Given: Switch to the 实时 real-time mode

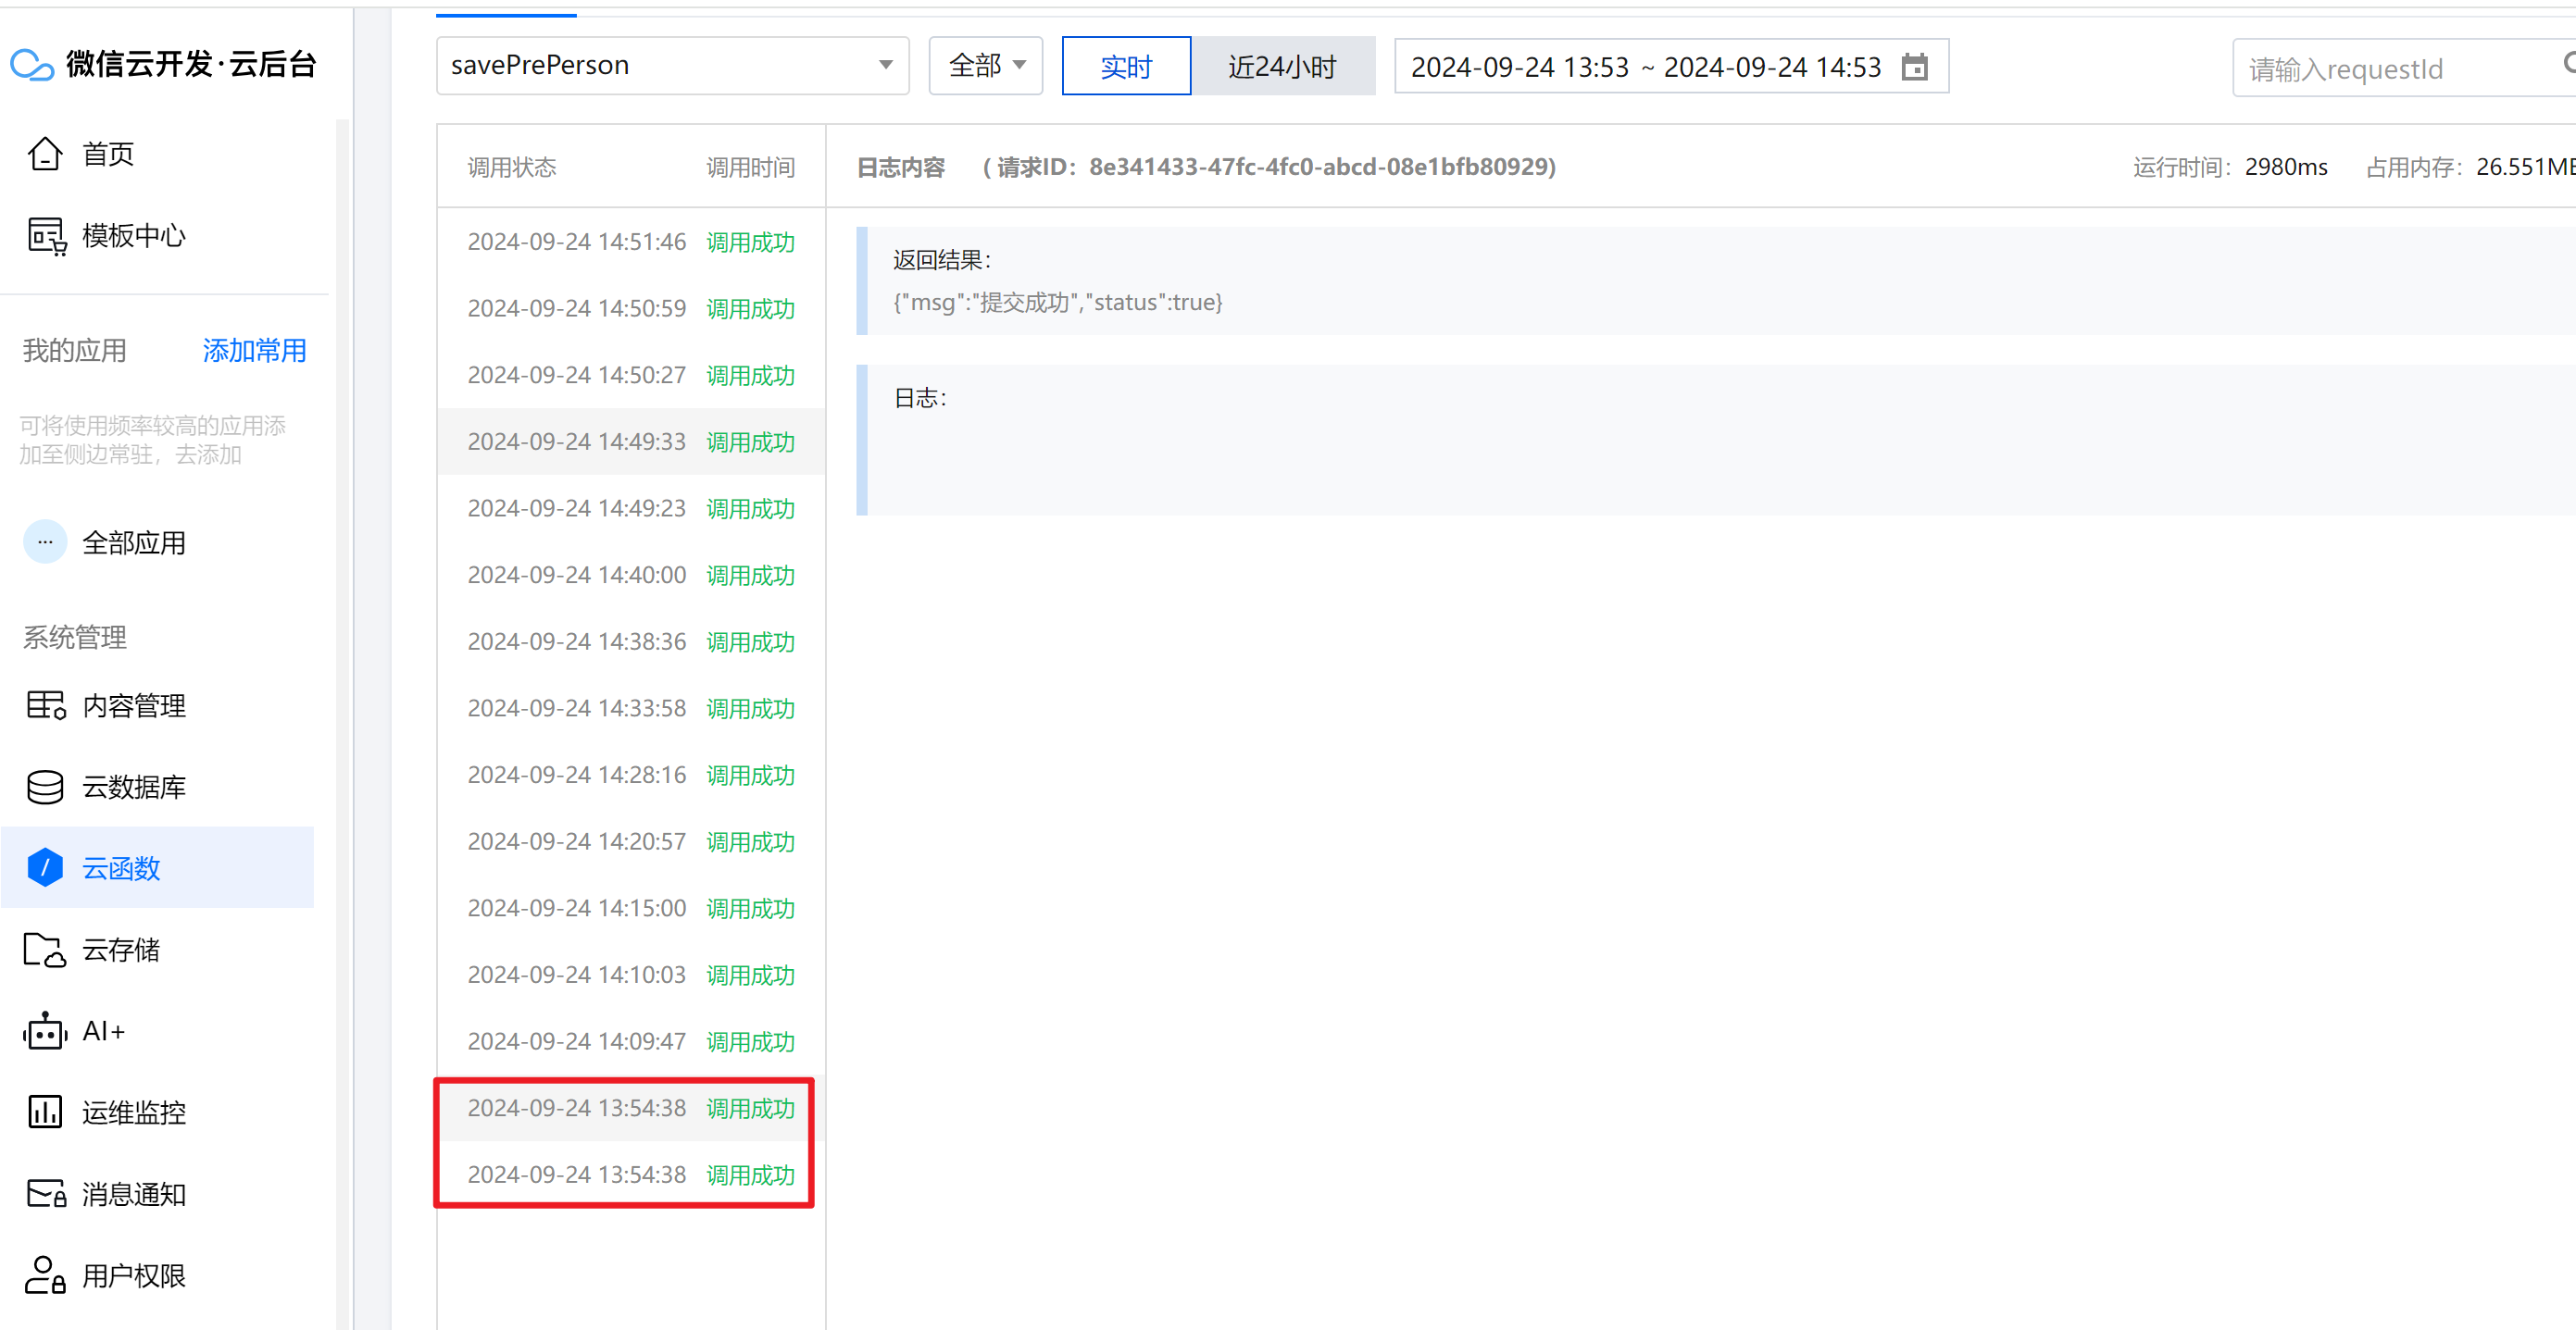Looking at the screenshot, I should pos(1126,67).
